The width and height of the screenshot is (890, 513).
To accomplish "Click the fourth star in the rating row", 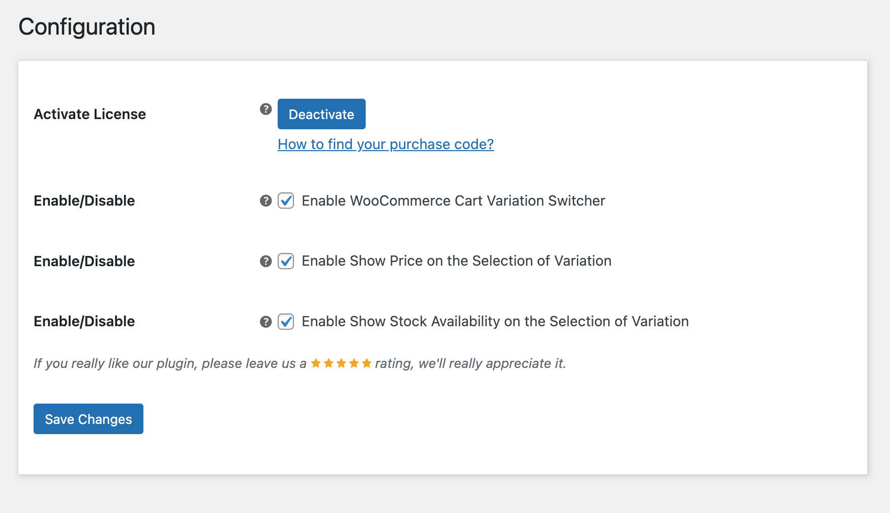I will tap(354, 363).
